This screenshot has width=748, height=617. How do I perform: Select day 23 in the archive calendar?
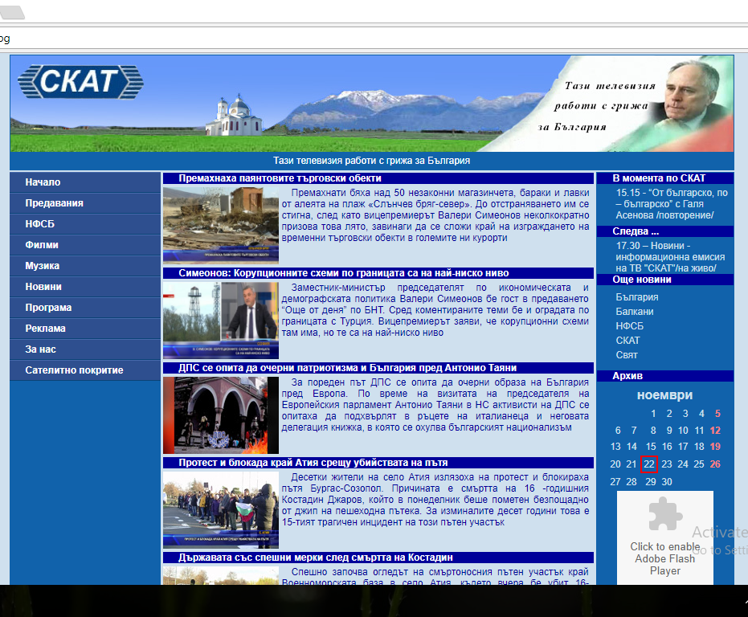667,464
